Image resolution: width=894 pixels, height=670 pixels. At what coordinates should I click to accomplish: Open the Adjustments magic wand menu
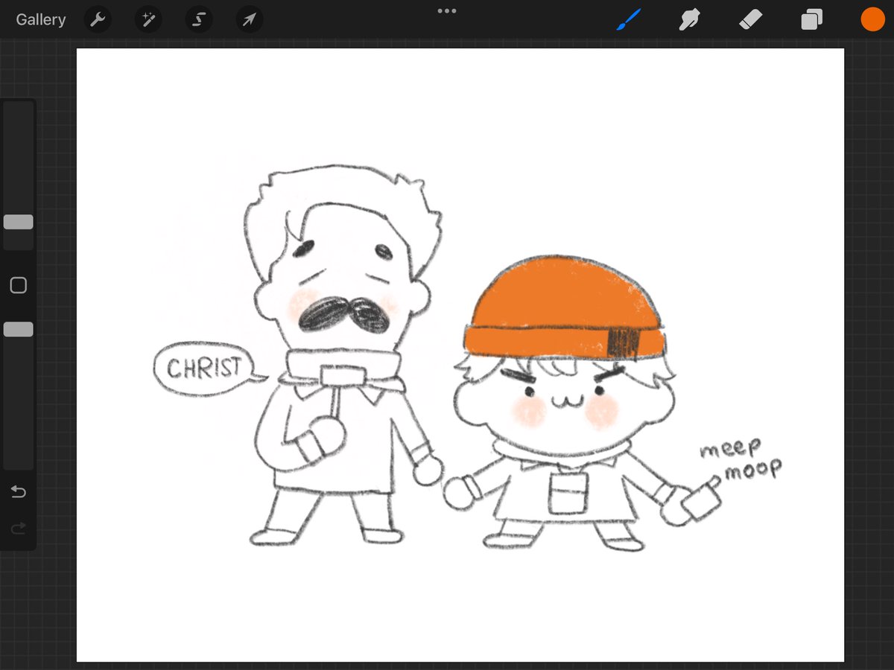(148, 19)
